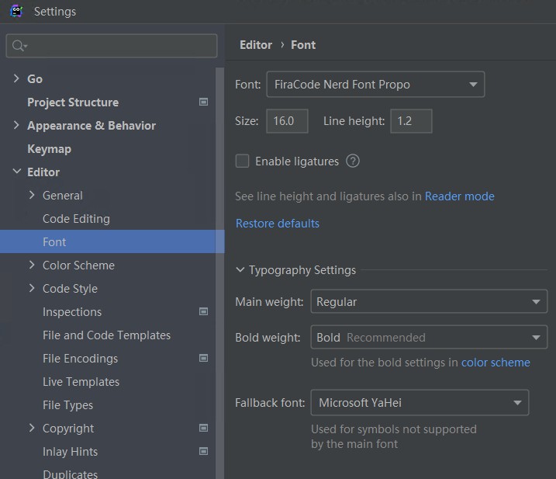Screen dimensions: 556x479
Task: Expand the Copyright subnode arrow
Action: tap(32, 428)
